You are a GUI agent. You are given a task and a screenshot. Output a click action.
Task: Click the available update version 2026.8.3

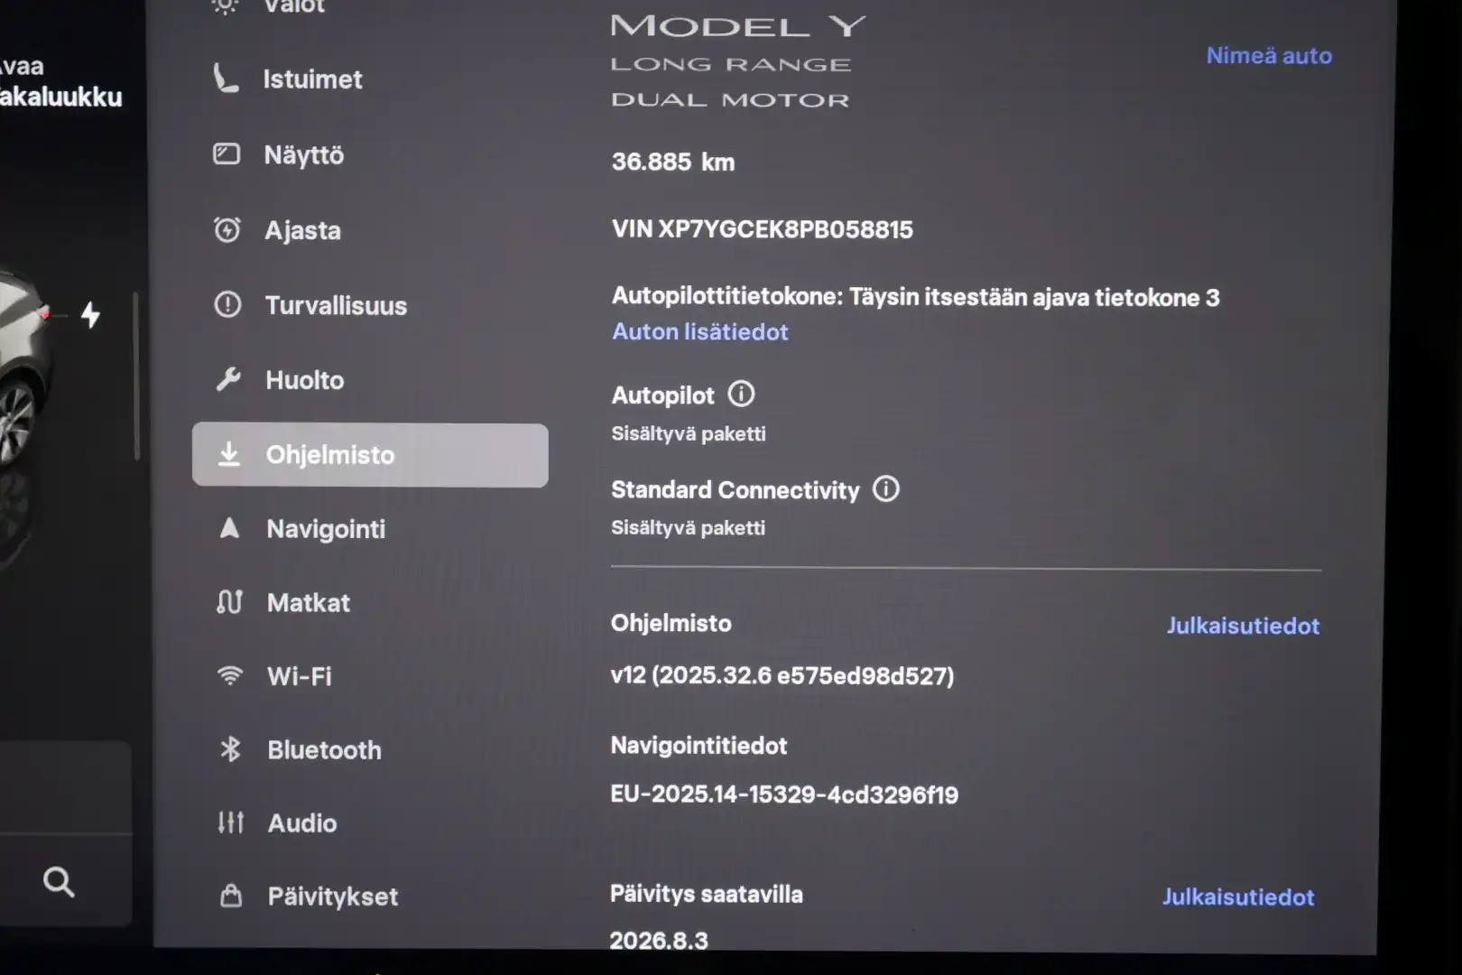[x=659, y=941]
